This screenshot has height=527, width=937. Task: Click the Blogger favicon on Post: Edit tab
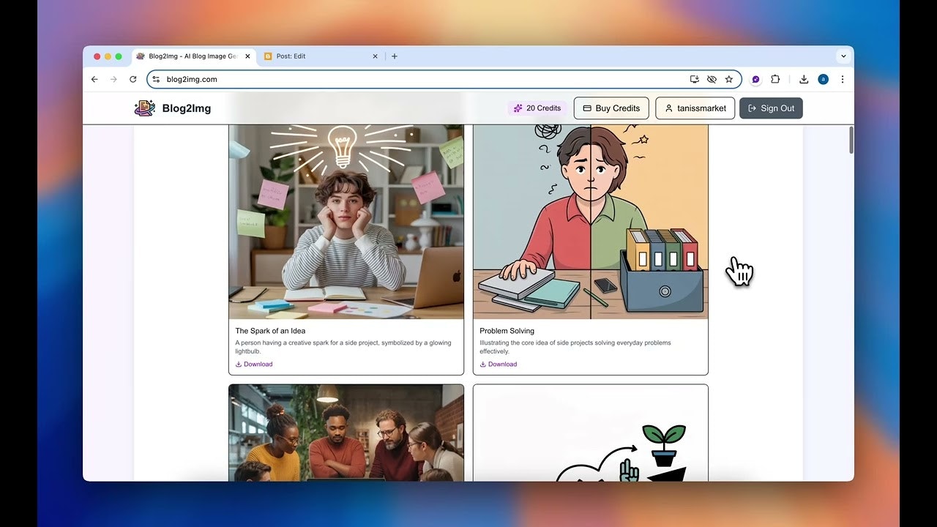pos(268,56)
